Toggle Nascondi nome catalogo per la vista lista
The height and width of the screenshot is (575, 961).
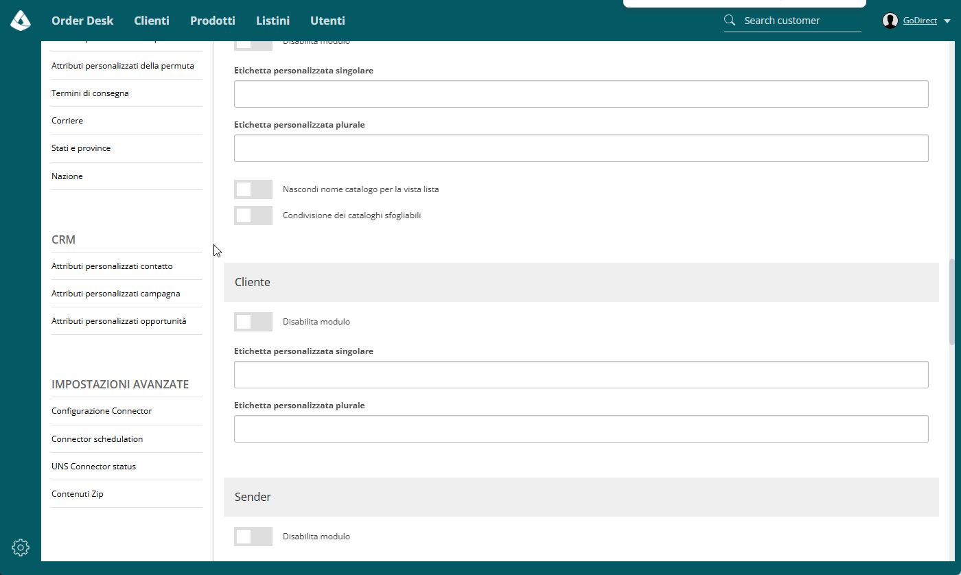point(253,189)
